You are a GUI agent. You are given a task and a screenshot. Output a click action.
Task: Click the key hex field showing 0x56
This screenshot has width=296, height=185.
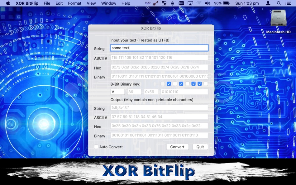tap(151, 92)
